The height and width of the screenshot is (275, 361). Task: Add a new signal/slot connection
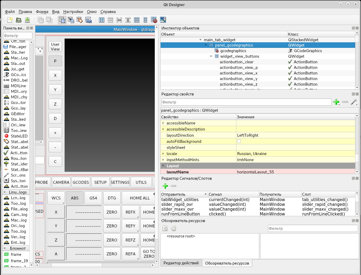[165, 186]
